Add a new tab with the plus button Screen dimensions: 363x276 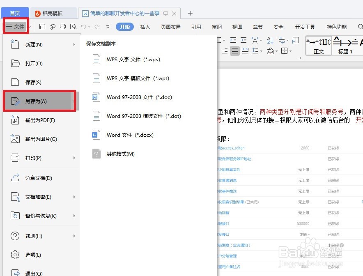(x=190, y=13)
